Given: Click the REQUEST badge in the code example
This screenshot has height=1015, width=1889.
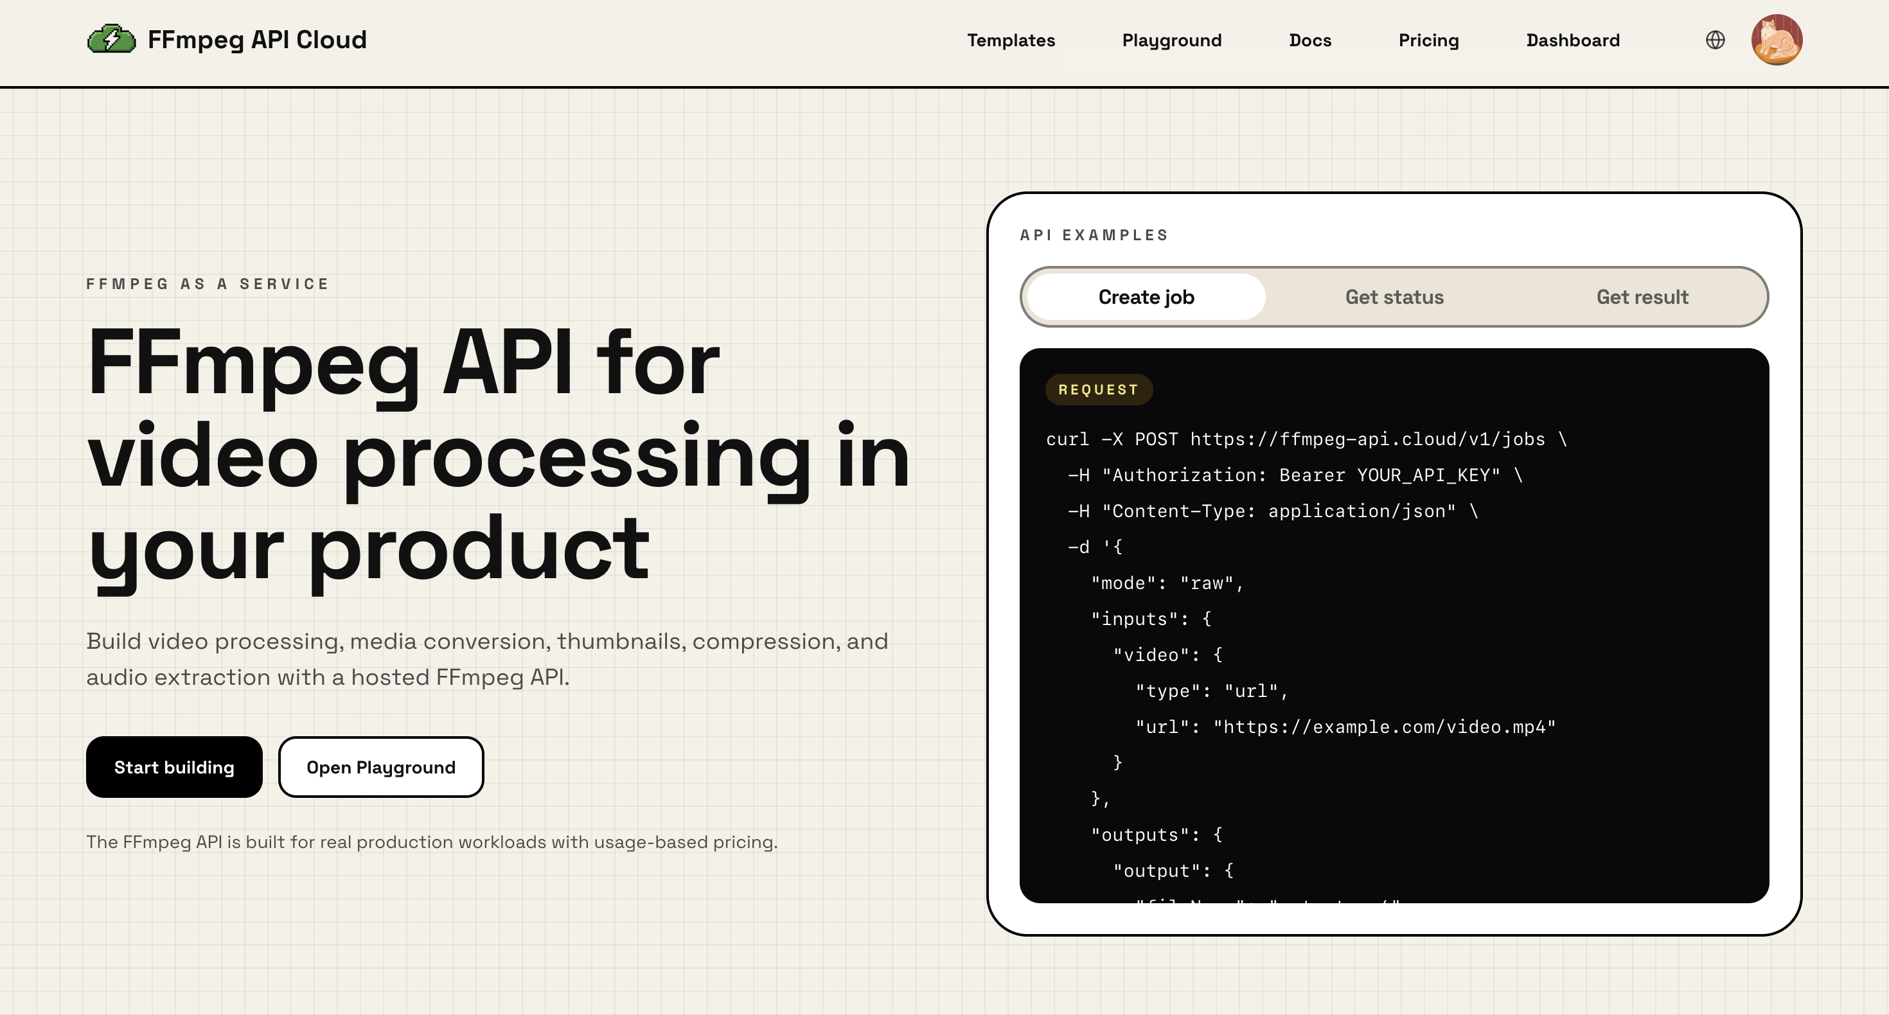Looking at the screenshot, I should pos(1099,389).
